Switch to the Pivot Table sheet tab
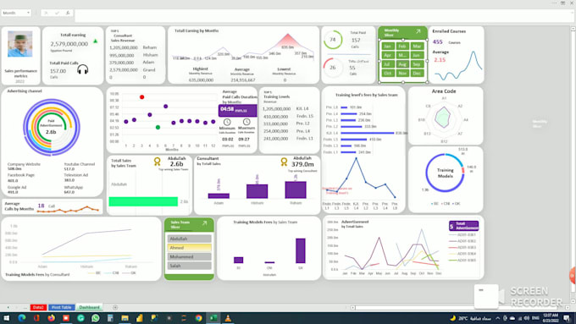The image size is (576, 324). click(61, 307)
